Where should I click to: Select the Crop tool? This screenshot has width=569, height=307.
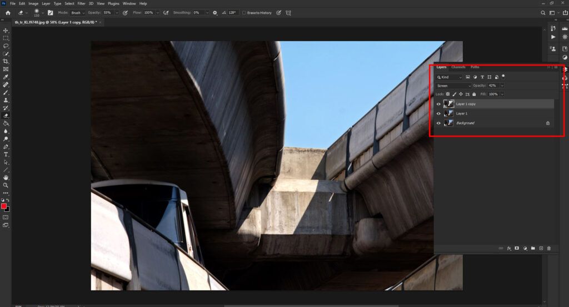point(6,61)
